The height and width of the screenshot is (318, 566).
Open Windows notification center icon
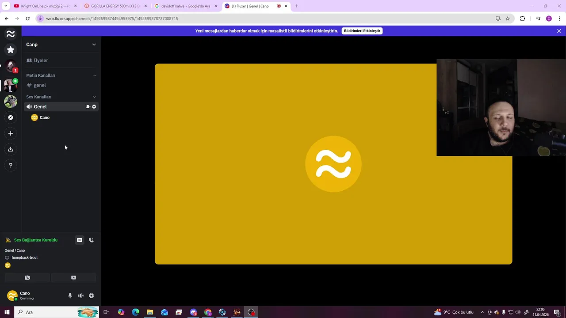[x=557, y=312]
